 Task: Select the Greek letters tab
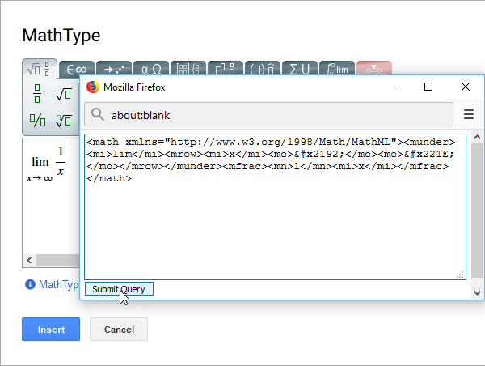tap(150, 70)
